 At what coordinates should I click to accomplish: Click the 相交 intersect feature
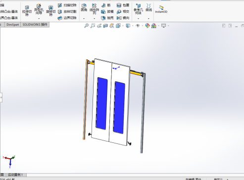tap(123, 11)
